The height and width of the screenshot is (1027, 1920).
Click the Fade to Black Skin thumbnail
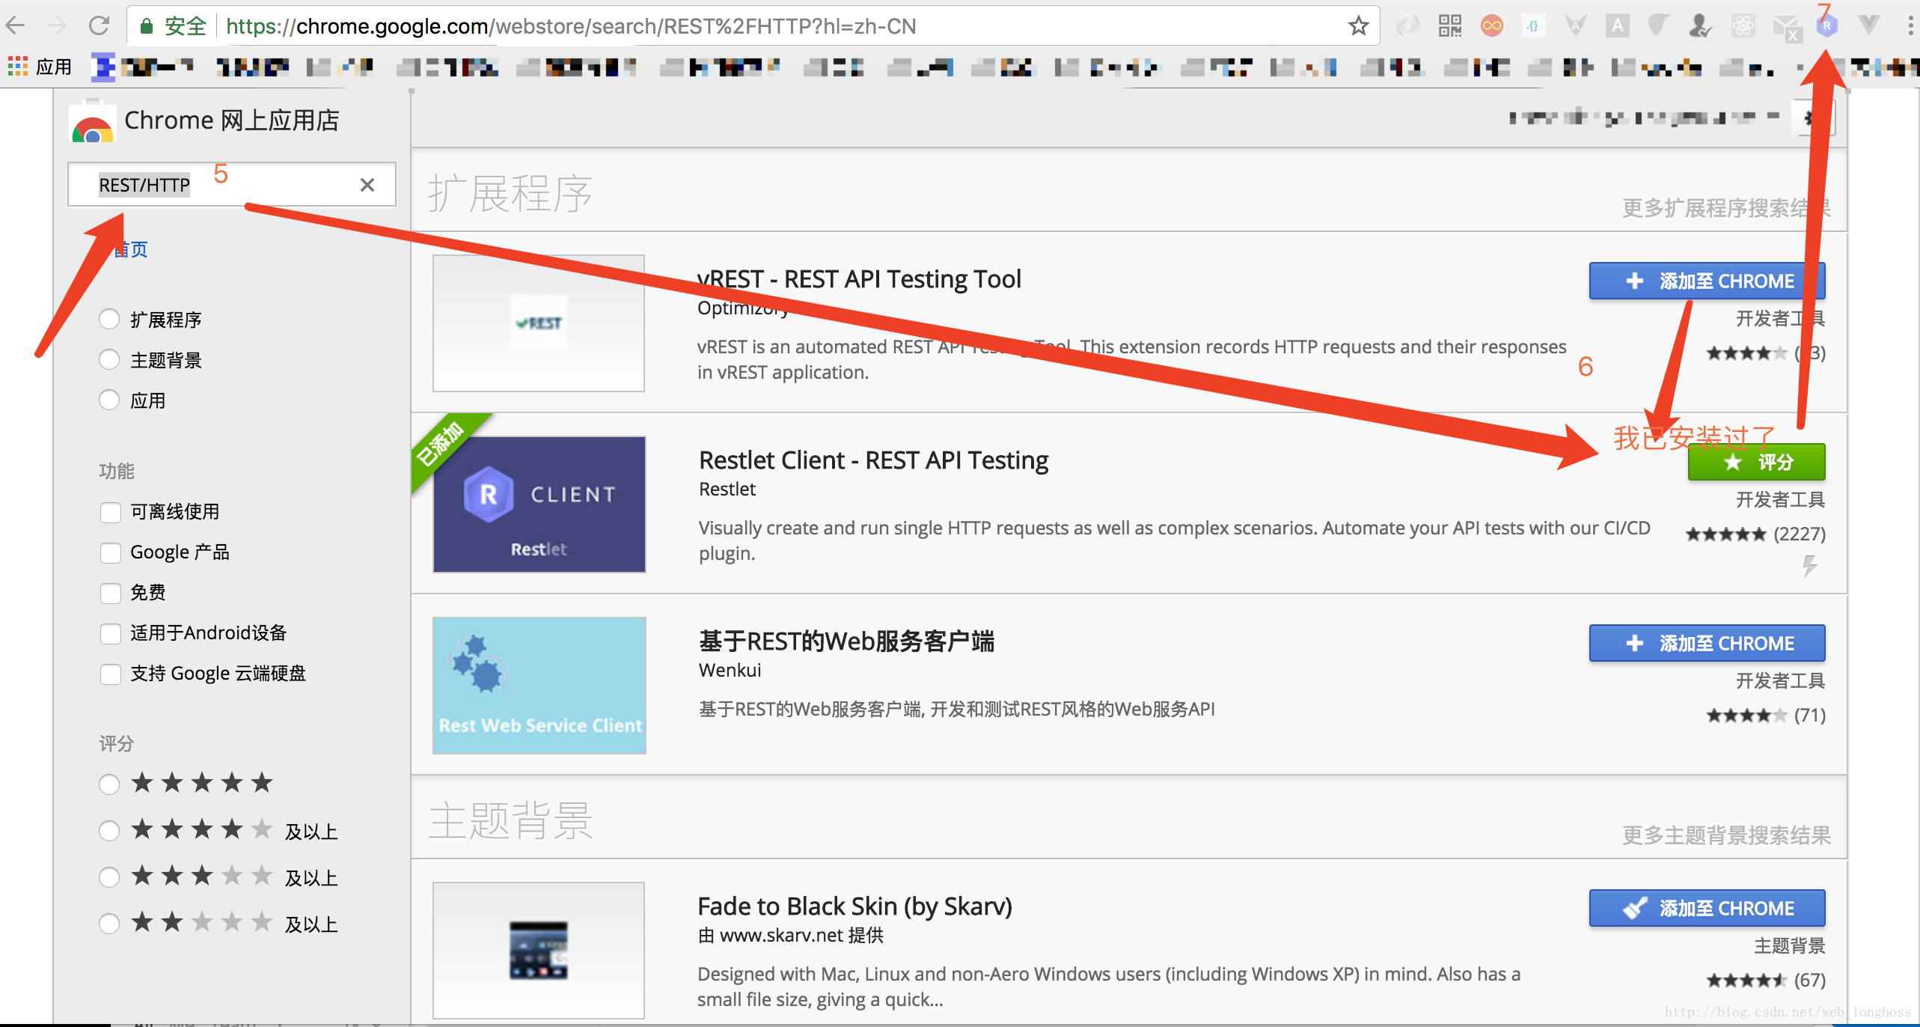[x=539, y=951]
